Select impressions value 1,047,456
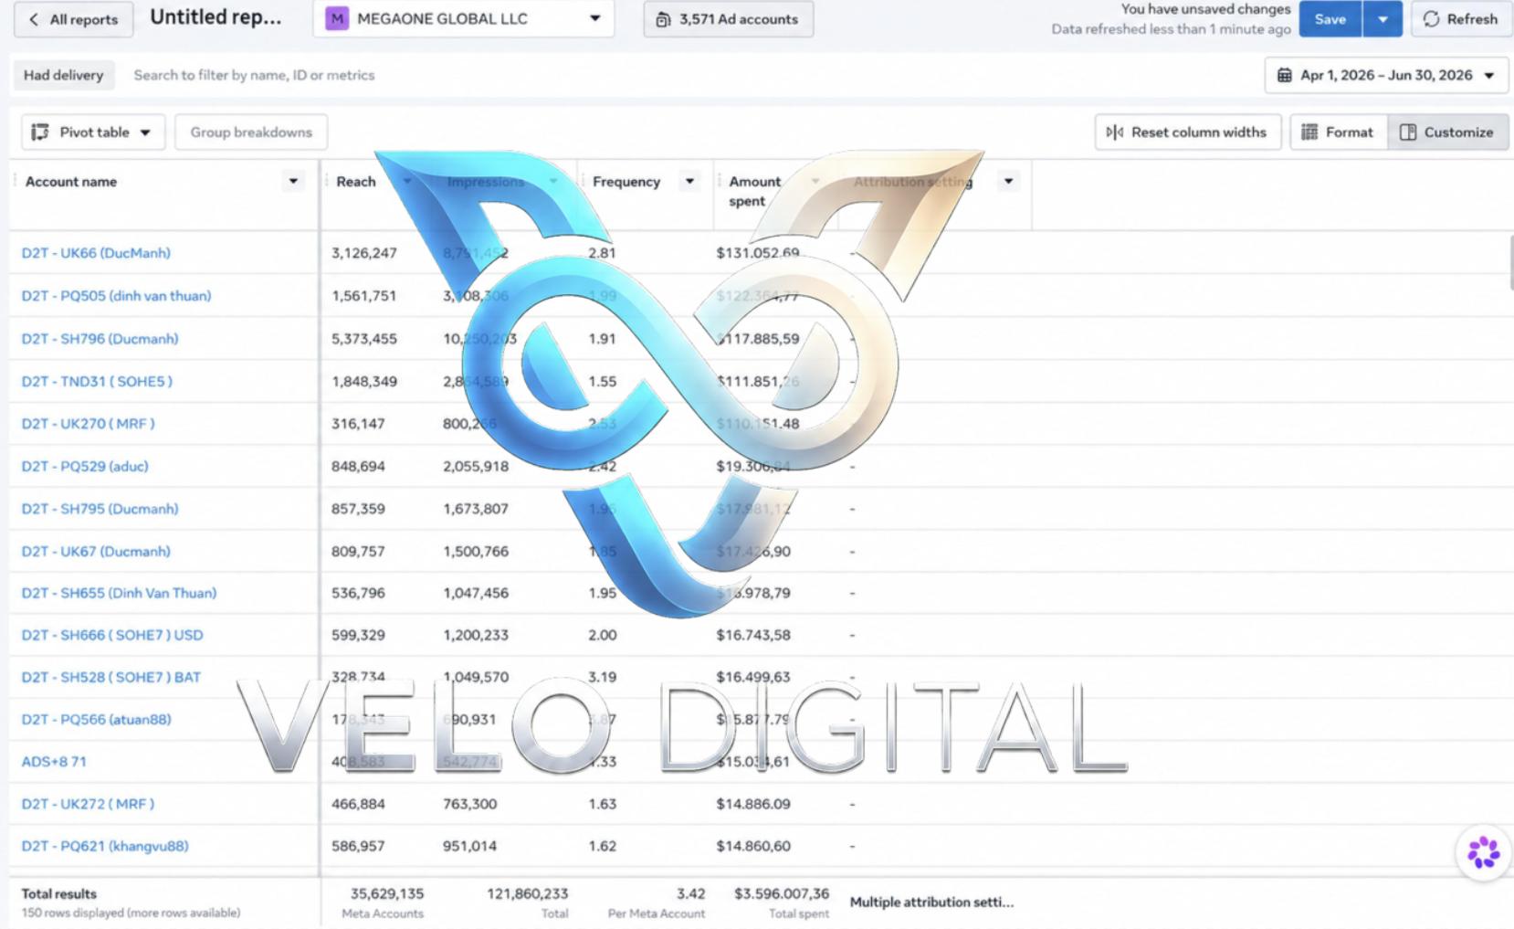 (476, 593)
